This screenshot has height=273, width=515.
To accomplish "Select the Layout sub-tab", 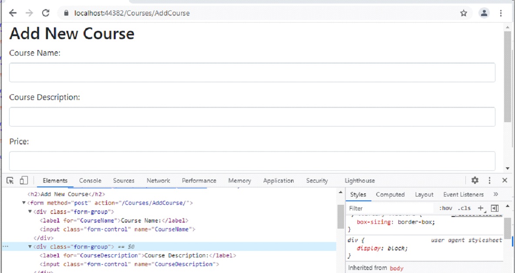I will click(x=424, y=194).
